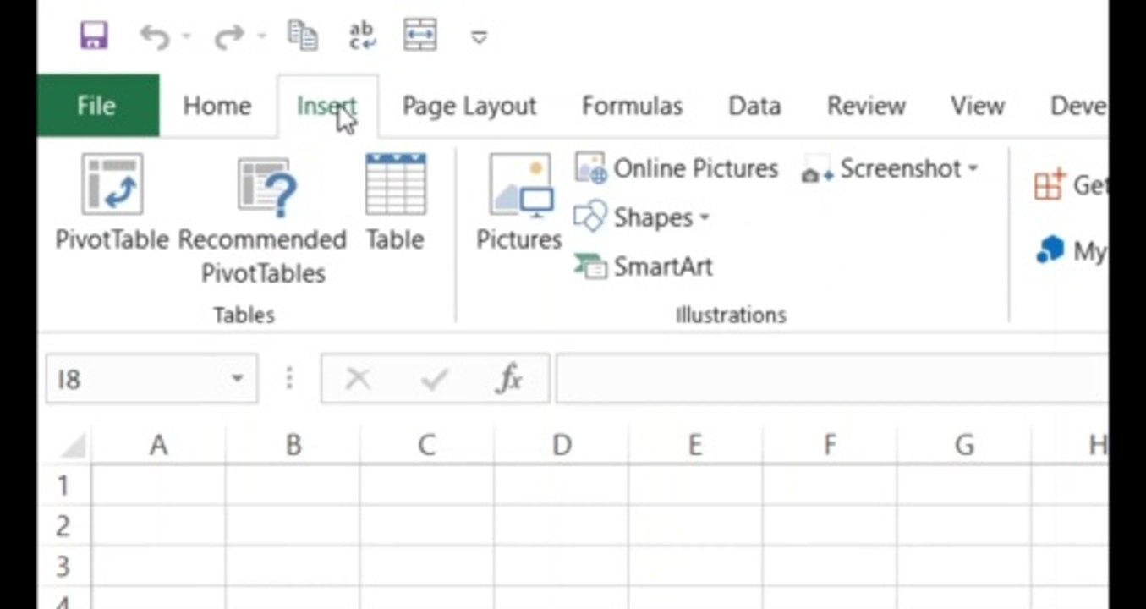Click the Save icon in Quick Access
Viewport: 1146px width, 609px height.
[94, 36]
